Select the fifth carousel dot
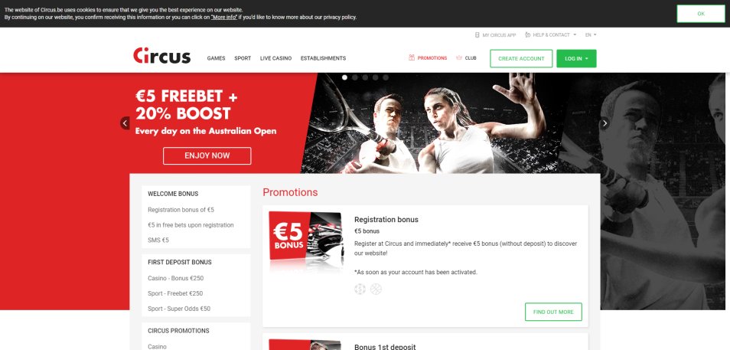The width and height of the screenshot is (730, 350). tap(386, 77)
